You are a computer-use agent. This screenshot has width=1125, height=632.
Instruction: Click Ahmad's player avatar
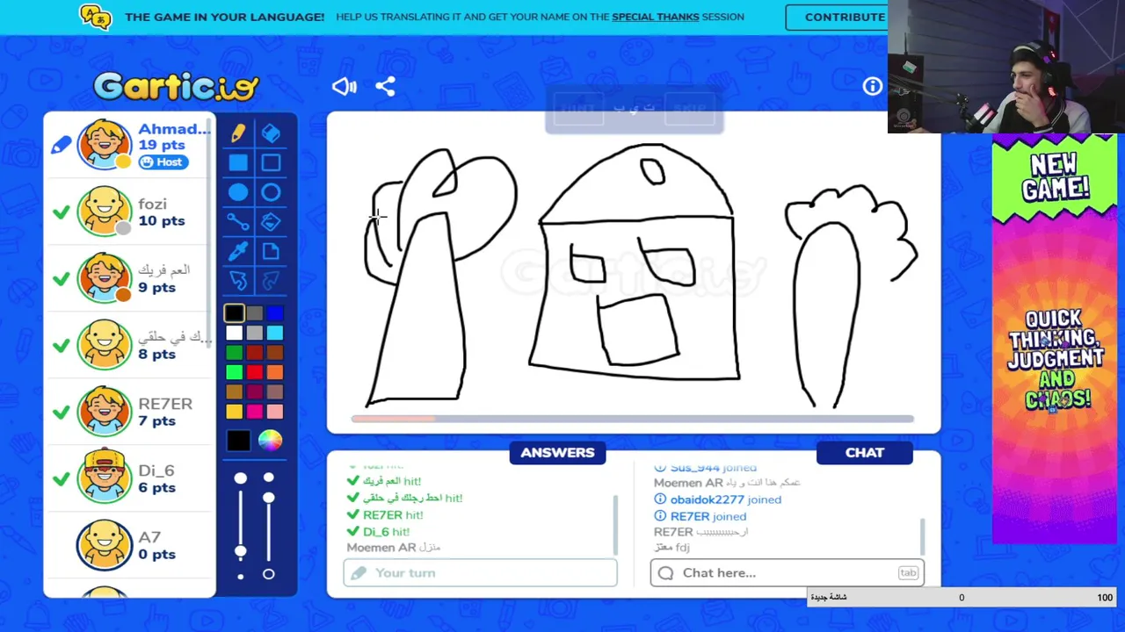pos(105,144)
